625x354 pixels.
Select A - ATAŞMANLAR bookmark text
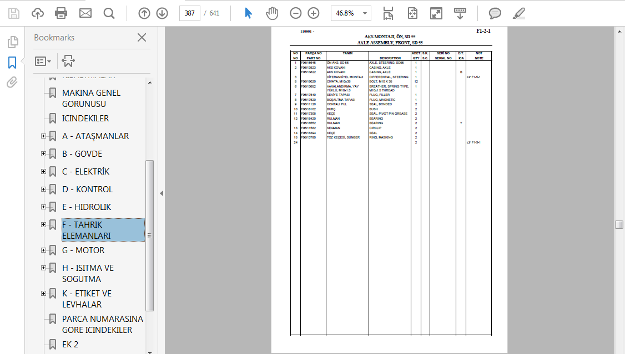tap(95, 136)
